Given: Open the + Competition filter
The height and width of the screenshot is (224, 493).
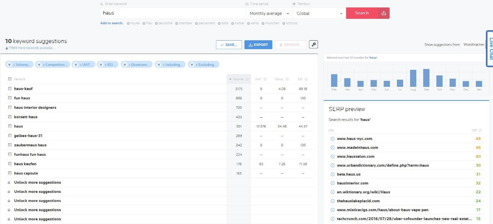Looking at the screenshot, I should (52, 64).
